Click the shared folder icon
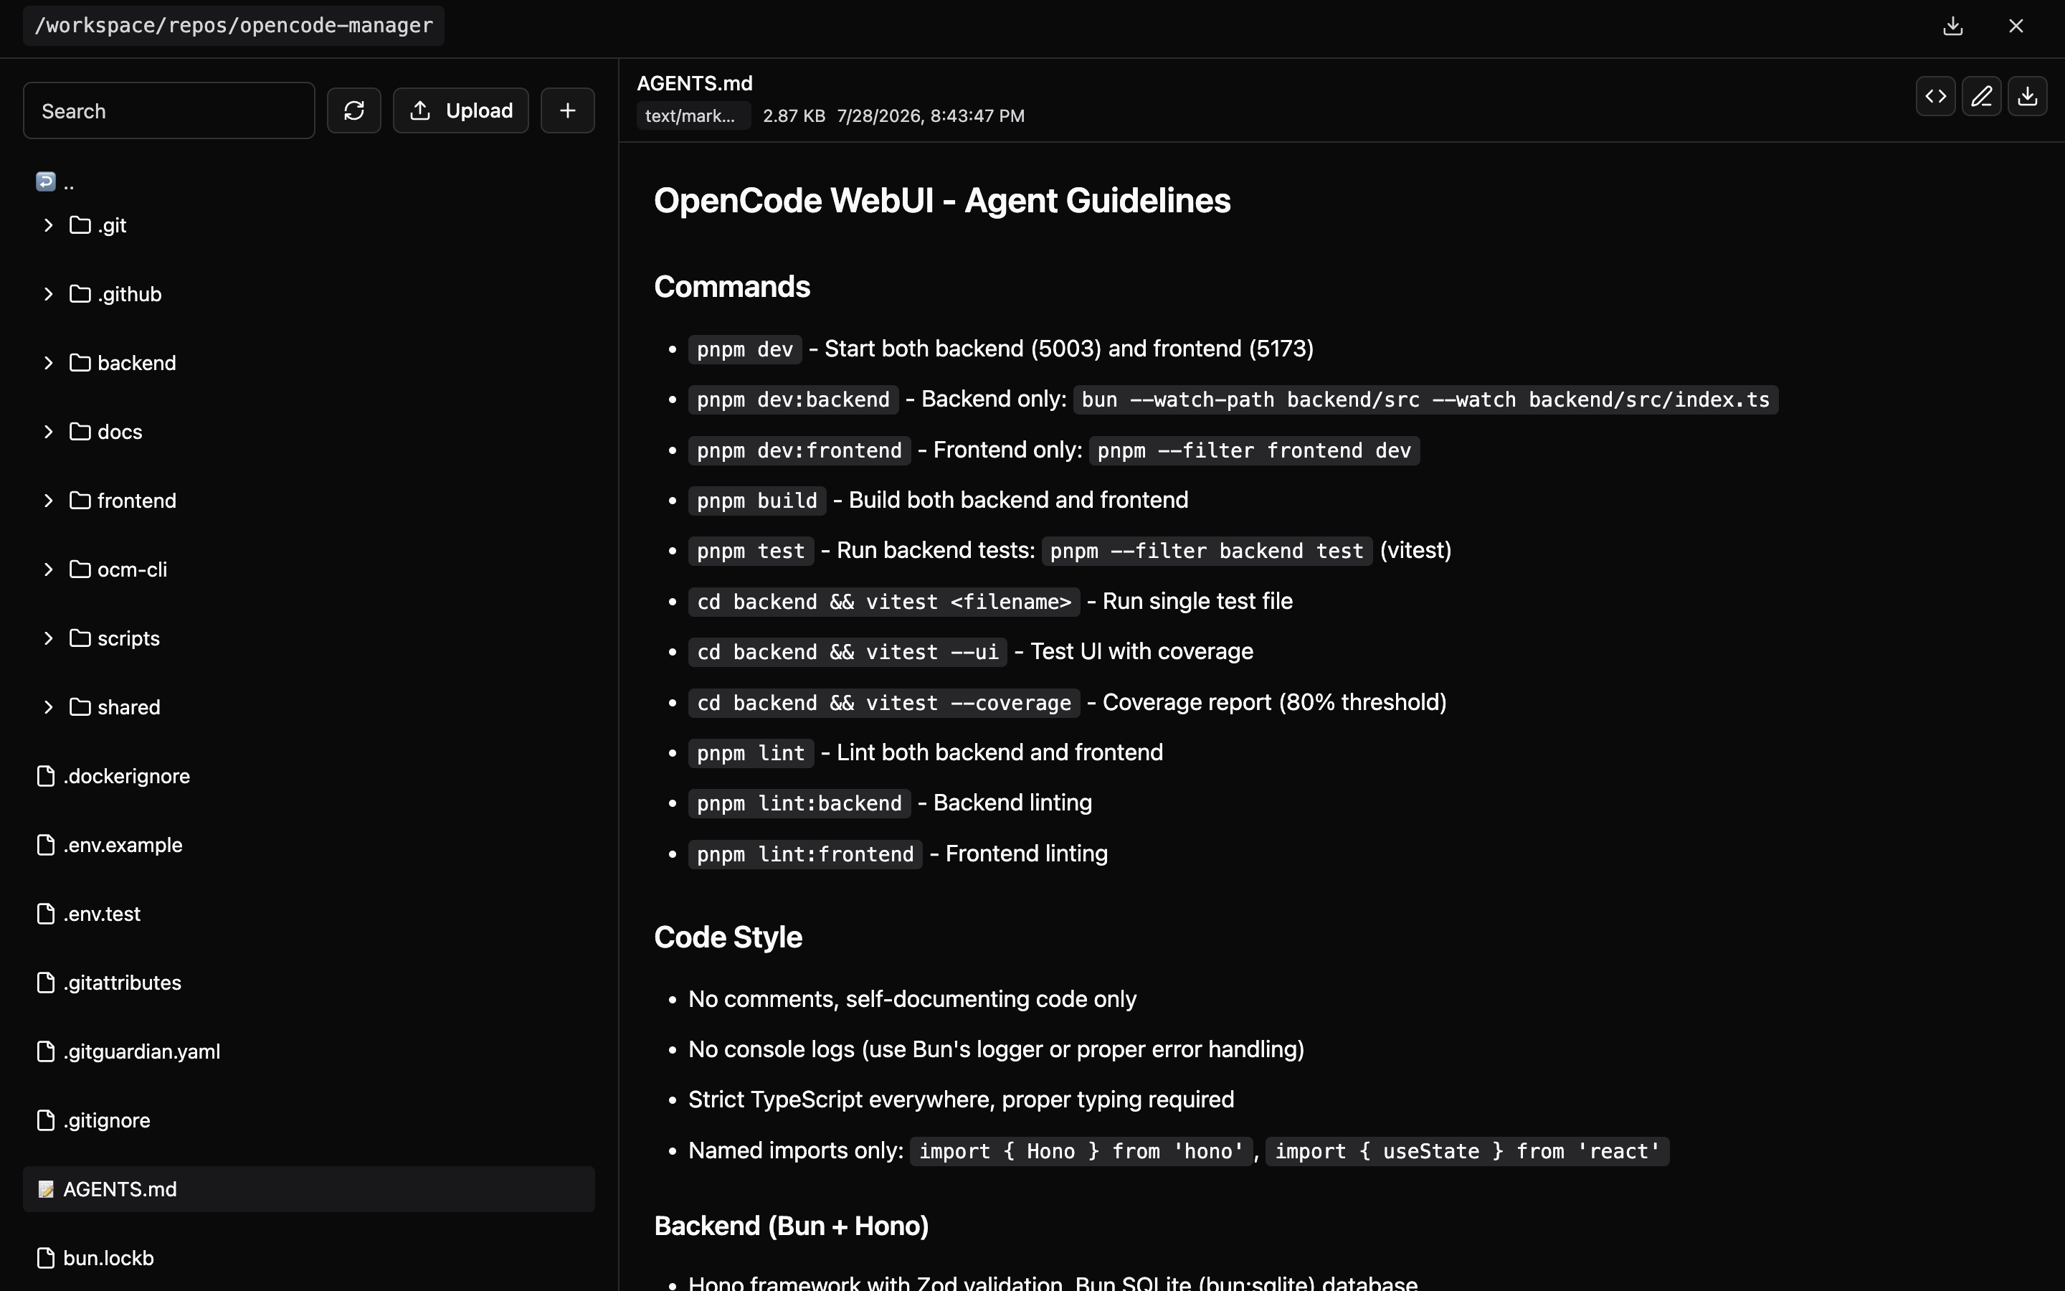 tap(80, 707)
